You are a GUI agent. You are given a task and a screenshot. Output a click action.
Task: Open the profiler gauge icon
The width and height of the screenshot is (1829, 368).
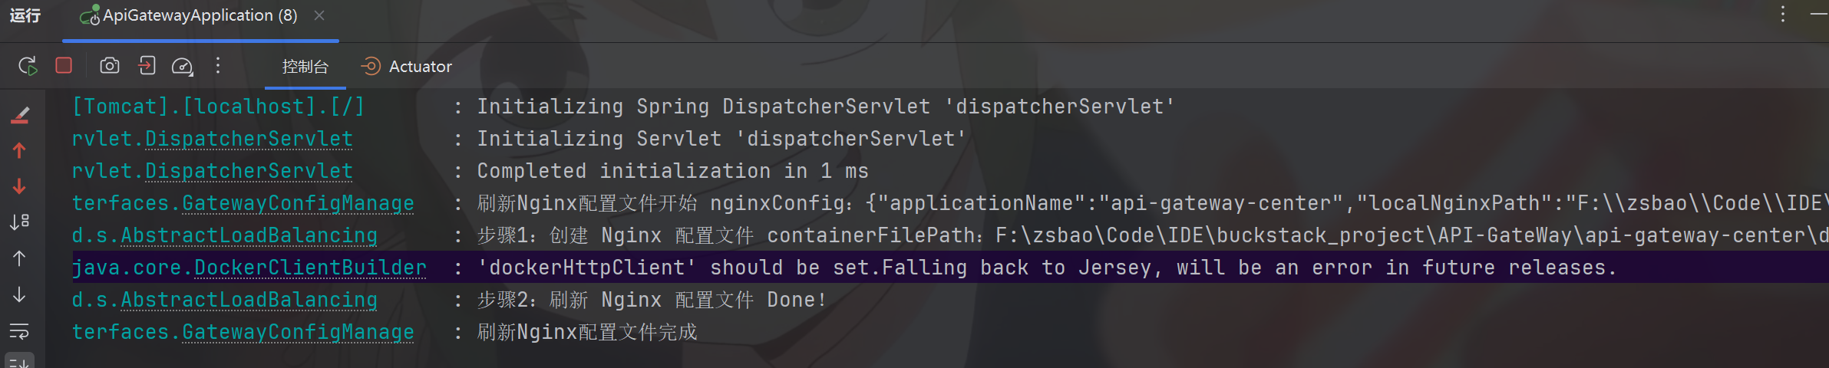click(182, 67)
